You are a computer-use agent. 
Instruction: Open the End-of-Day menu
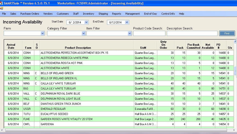point(150,14)
